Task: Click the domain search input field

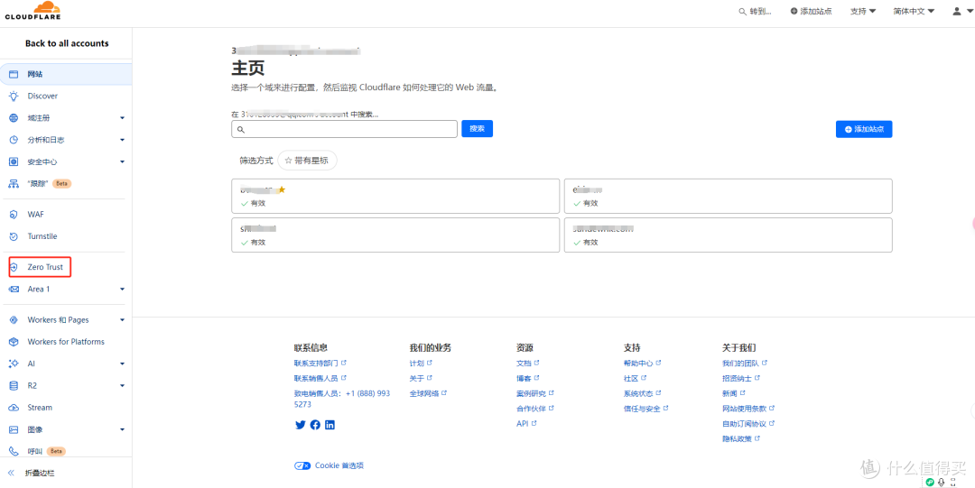Action: (345, 129)
